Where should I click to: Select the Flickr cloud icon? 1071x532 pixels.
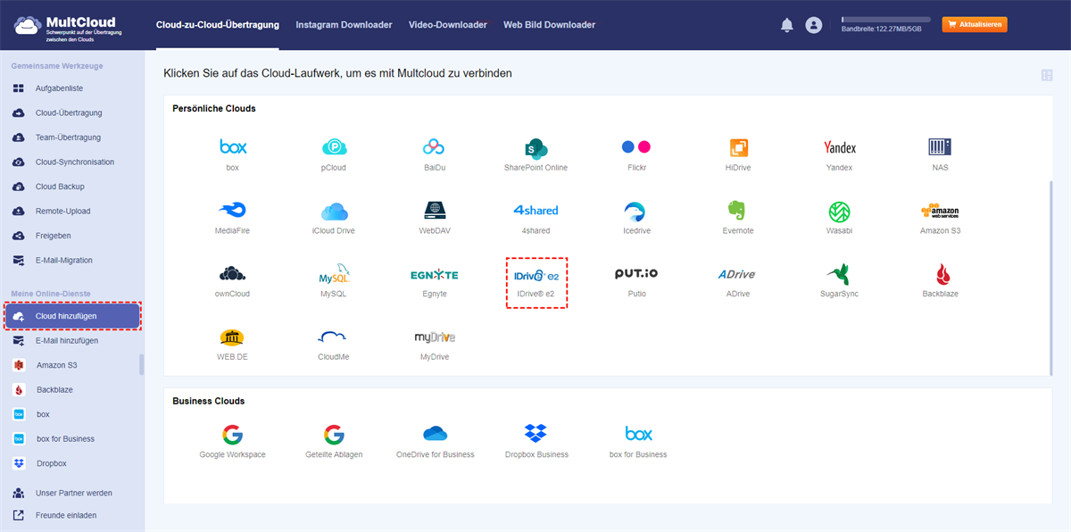click(x=636, y=147)
